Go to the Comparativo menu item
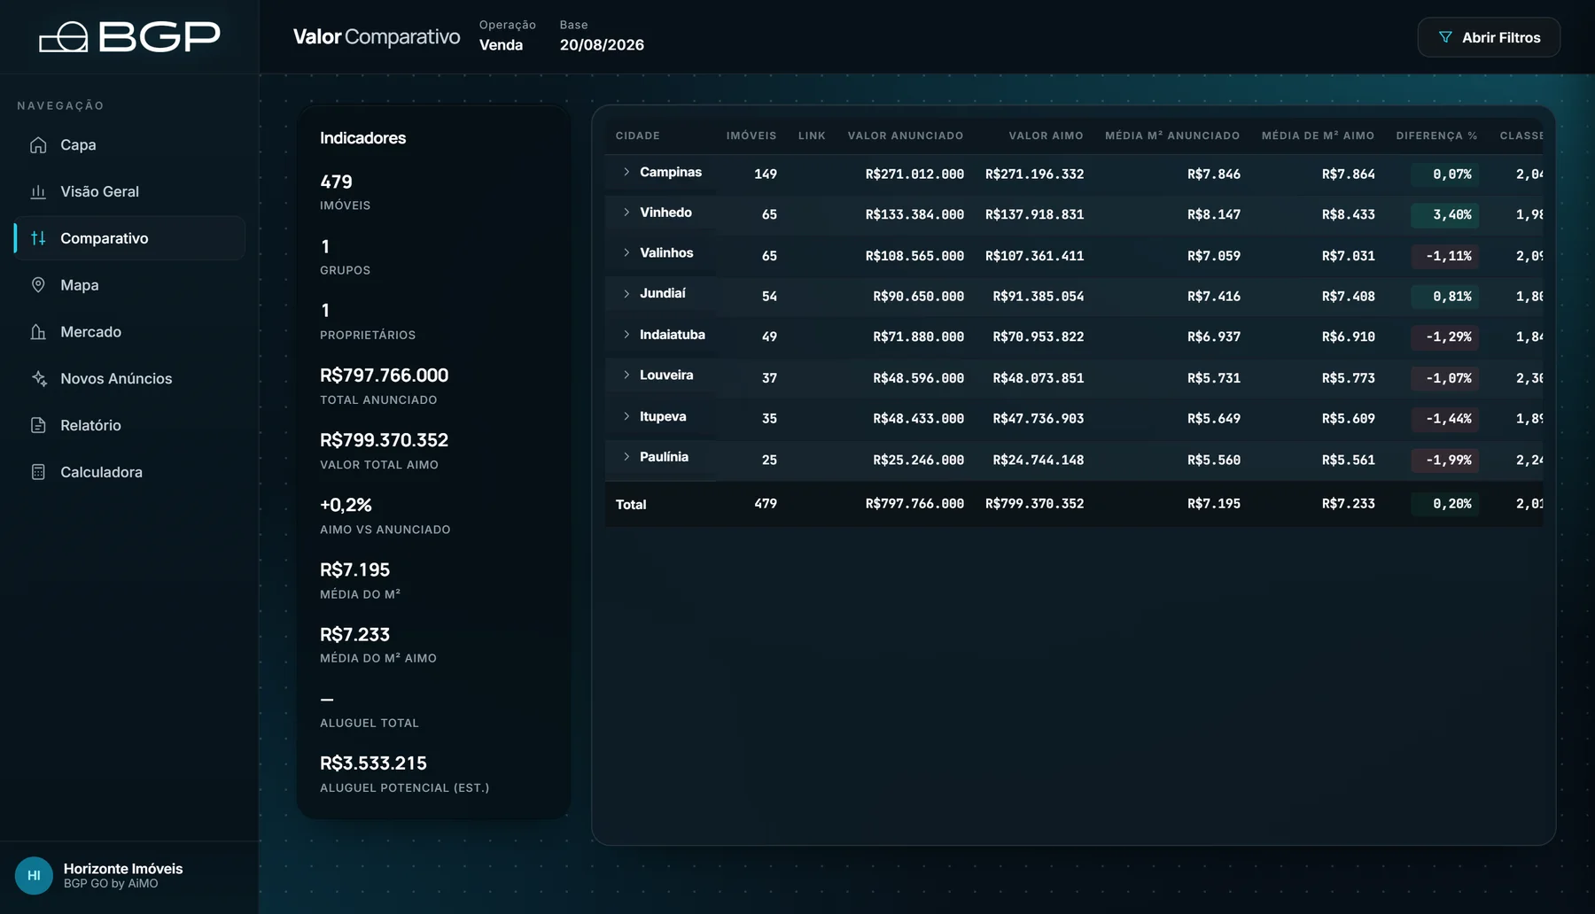Image resolution: width=1595 pixels, height=914 pixels. (x=129, y=238)
